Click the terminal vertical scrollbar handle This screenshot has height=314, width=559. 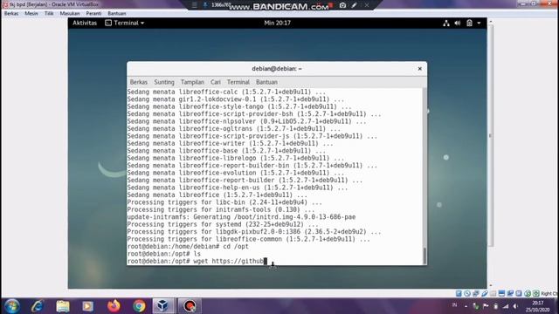[424, 256]
